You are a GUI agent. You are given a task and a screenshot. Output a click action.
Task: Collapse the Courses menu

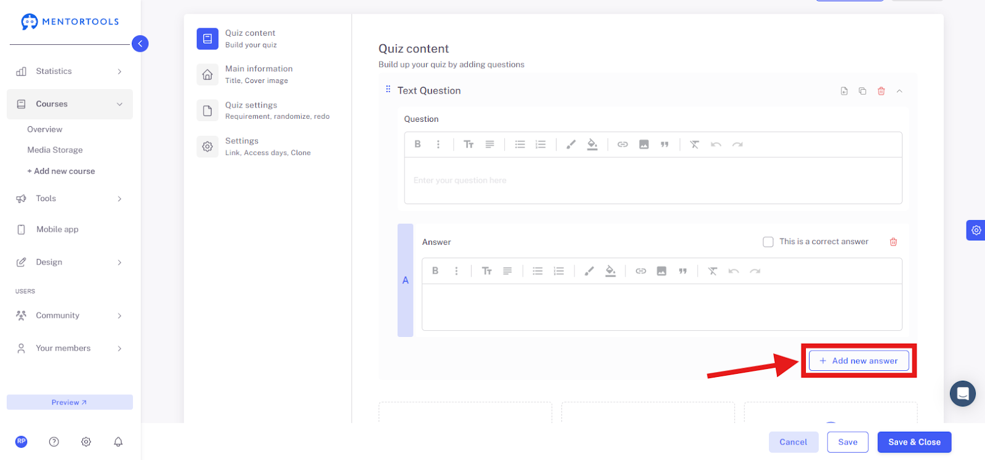tap(70, 104)
